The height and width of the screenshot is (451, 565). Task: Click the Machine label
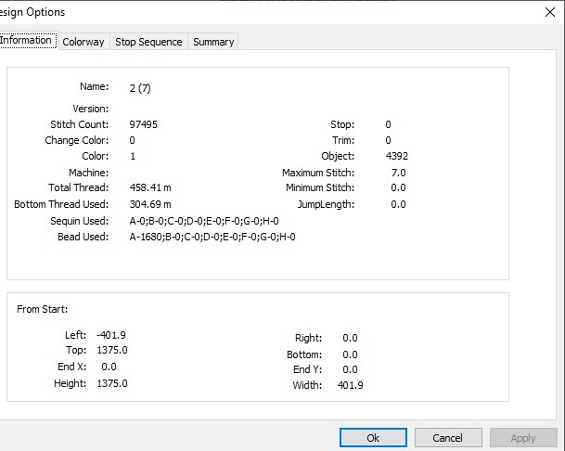[x=89, y=173]
